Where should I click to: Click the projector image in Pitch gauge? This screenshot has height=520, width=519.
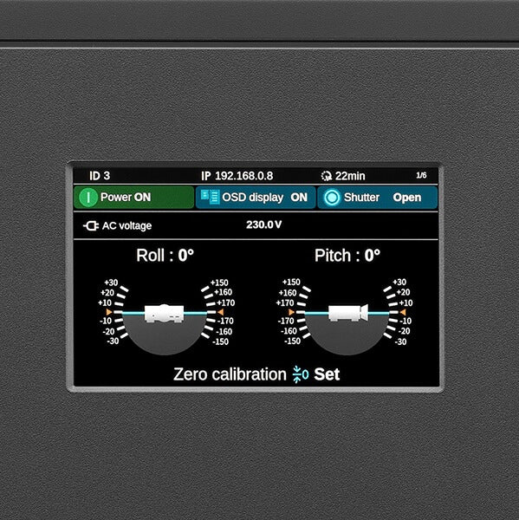pos(348,313)
